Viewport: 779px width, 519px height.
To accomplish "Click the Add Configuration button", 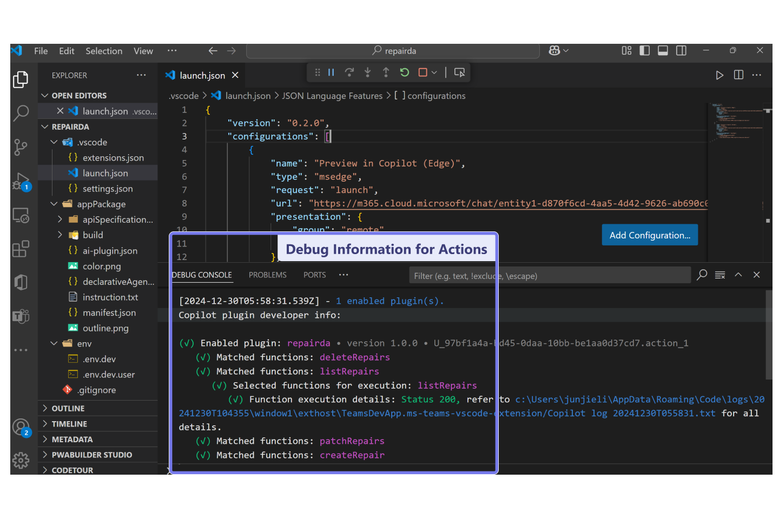I will pos(650,235).
